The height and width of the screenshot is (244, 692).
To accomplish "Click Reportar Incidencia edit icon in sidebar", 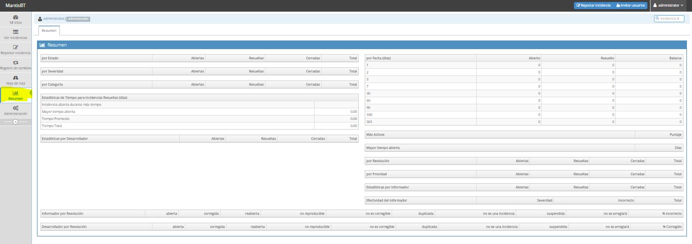I will click(16, 48).
